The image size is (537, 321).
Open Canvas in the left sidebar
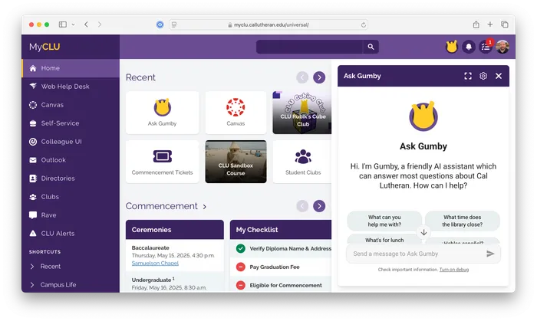(52, 105)
